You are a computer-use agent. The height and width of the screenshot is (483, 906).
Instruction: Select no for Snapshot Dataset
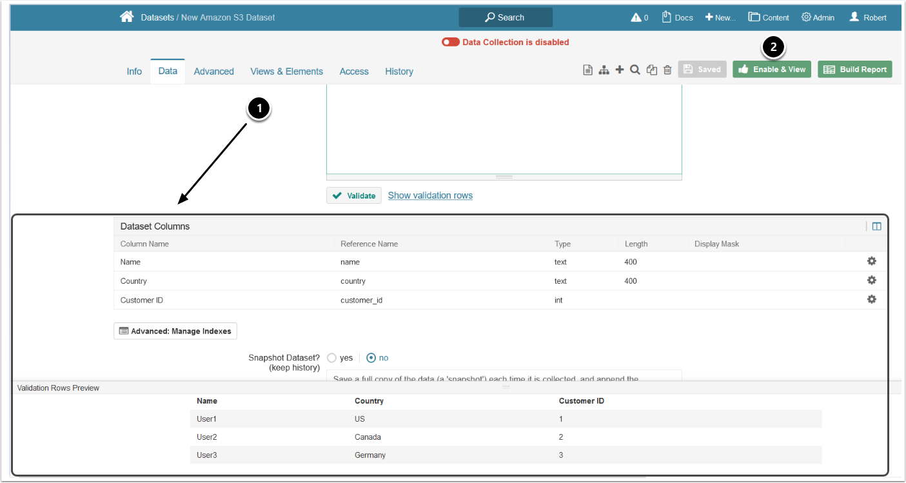pos(371,358)
